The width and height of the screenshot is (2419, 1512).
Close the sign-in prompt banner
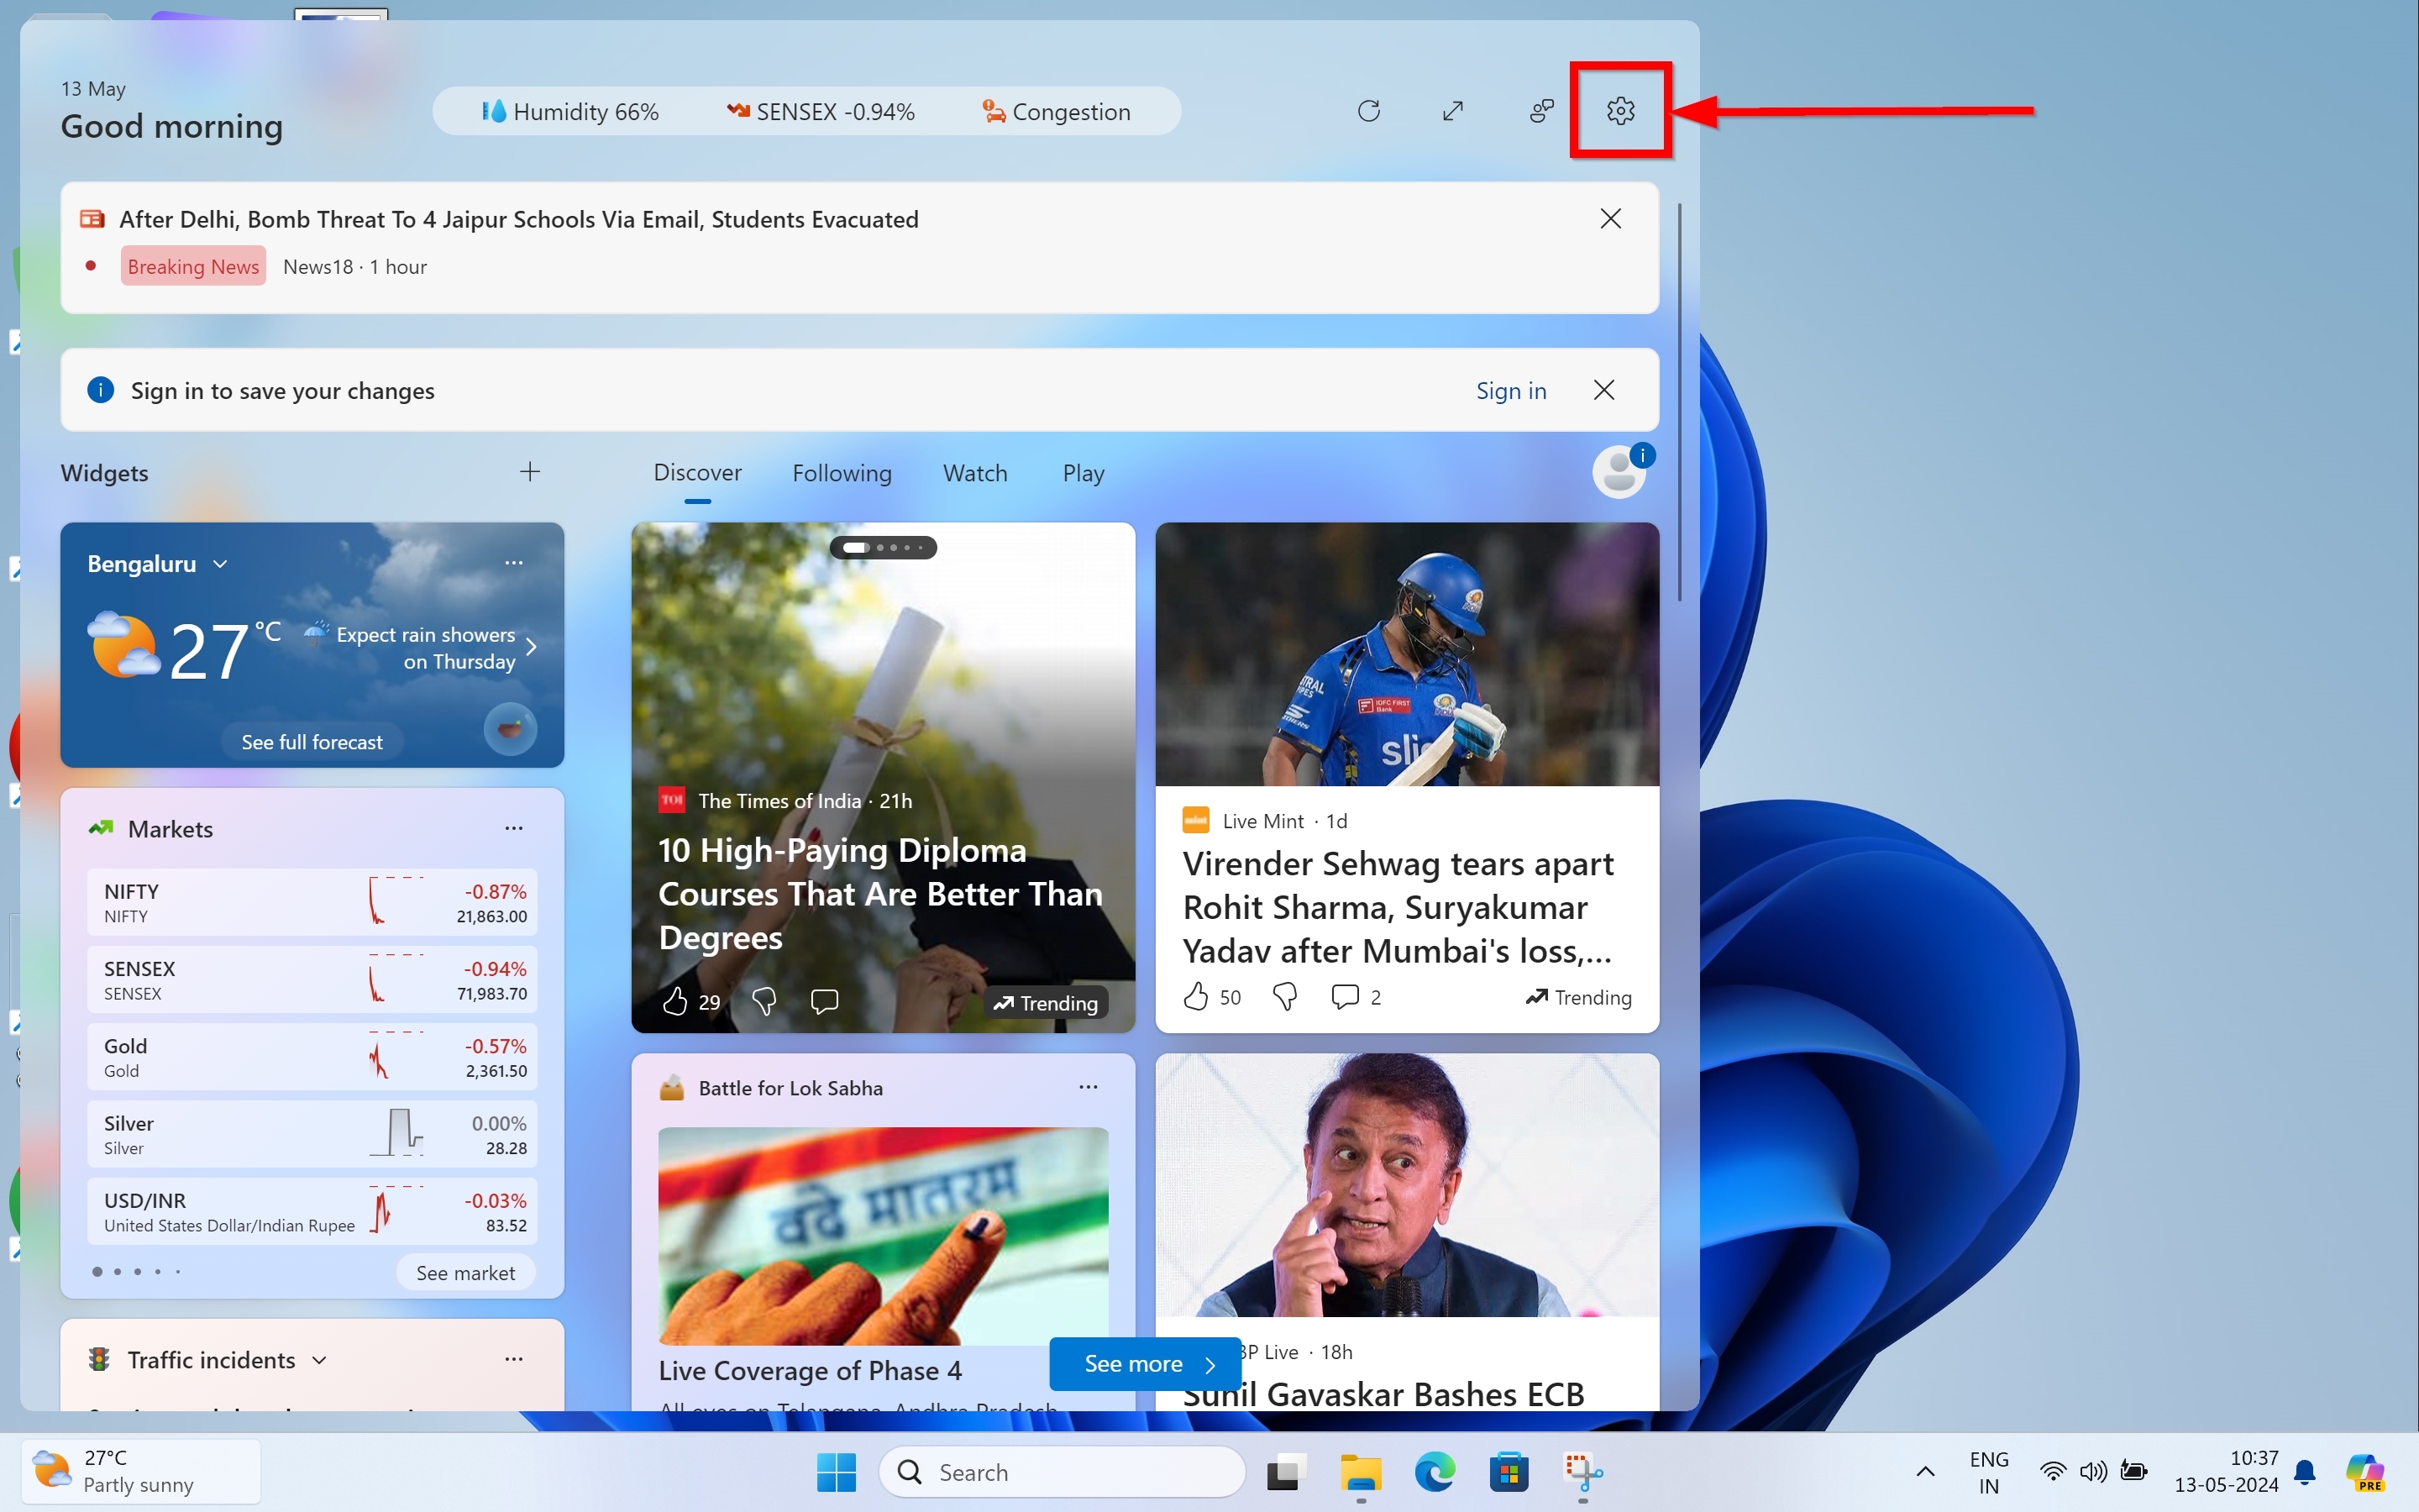1603,390
